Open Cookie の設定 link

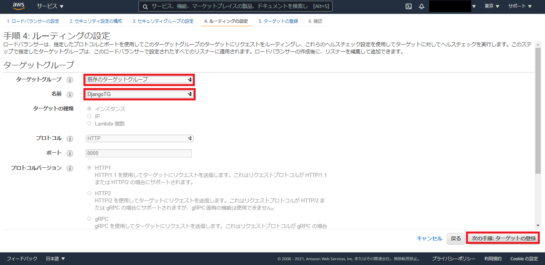tap(524, 259)
